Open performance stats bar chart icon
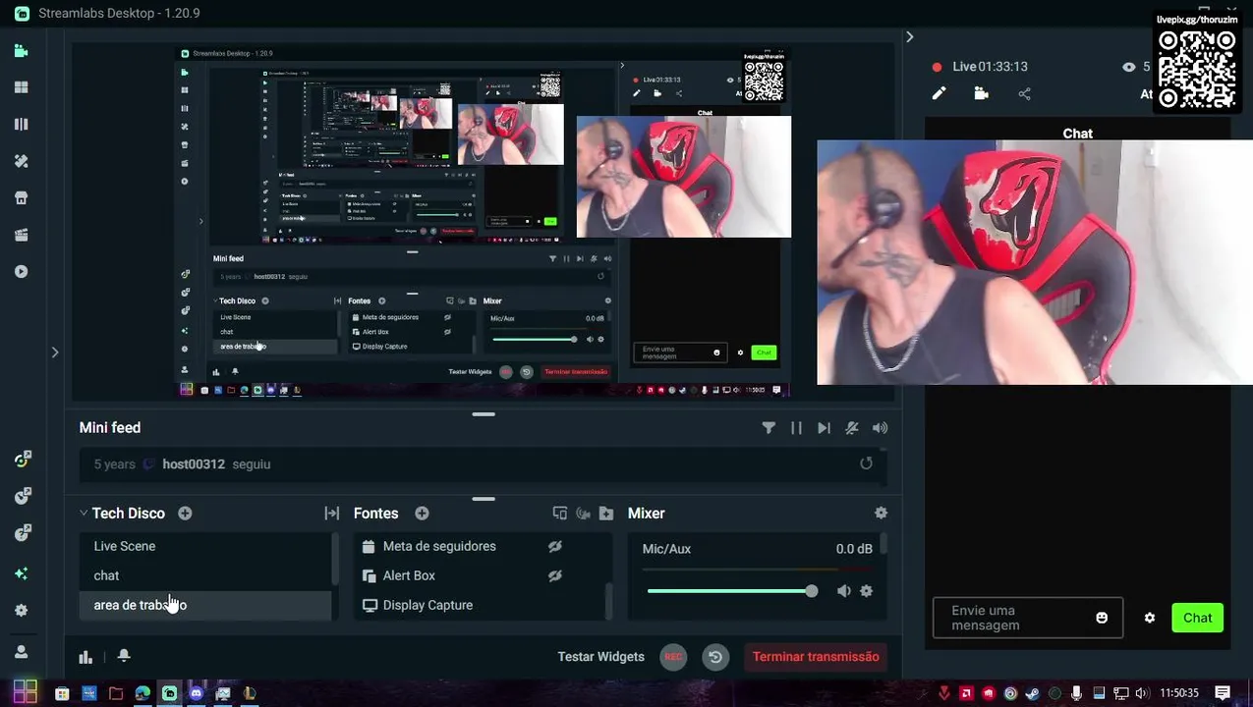This screenshot has width=1253, height=707. (x=85, y=657)
